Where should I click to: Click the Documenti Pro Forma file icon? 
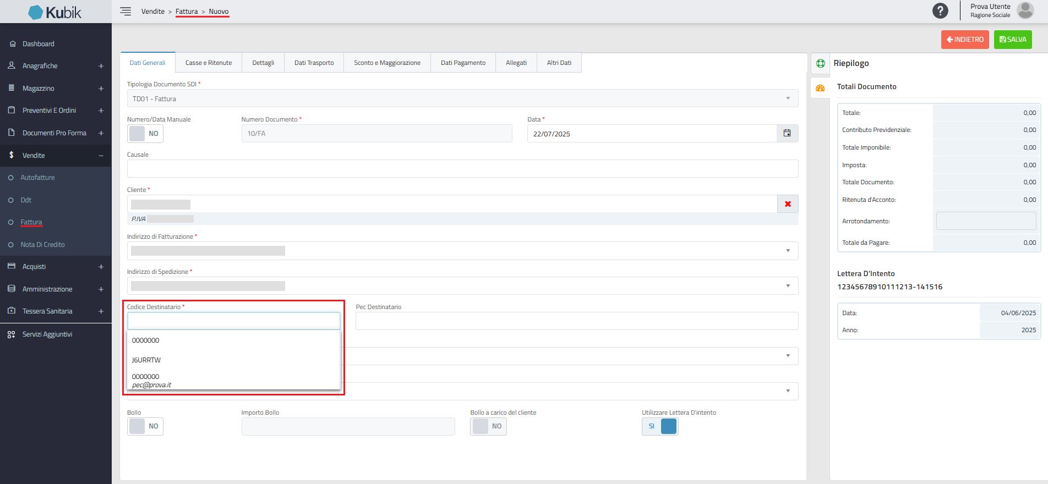coord(12,133)
